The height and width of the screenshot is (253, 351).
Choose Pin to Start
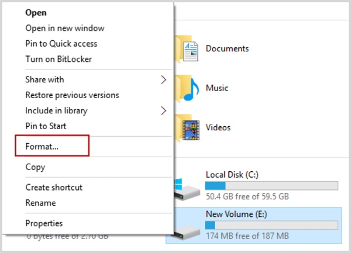(x=46, y=126)
